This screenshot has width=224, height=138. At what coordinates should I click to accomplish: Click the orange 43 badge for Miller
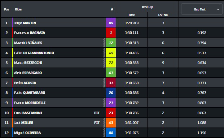tap(111, 122)
